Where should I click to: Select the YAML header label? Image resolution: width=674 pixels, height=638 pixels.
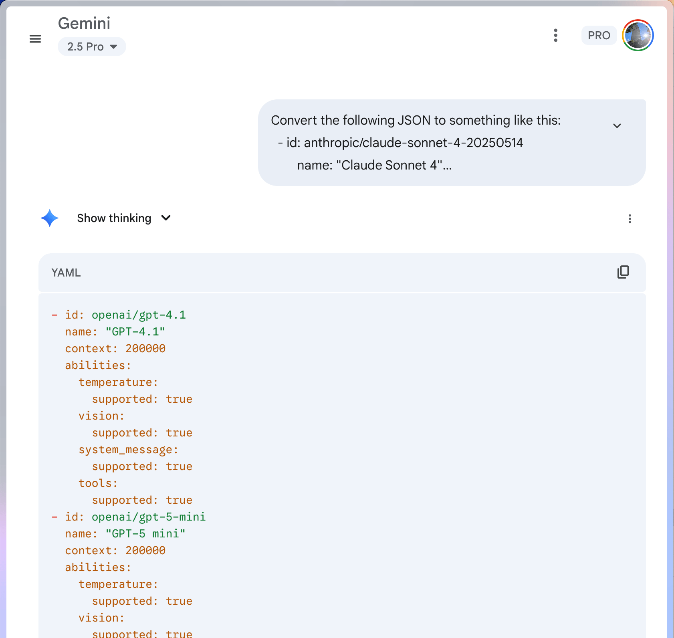point(66,273)
